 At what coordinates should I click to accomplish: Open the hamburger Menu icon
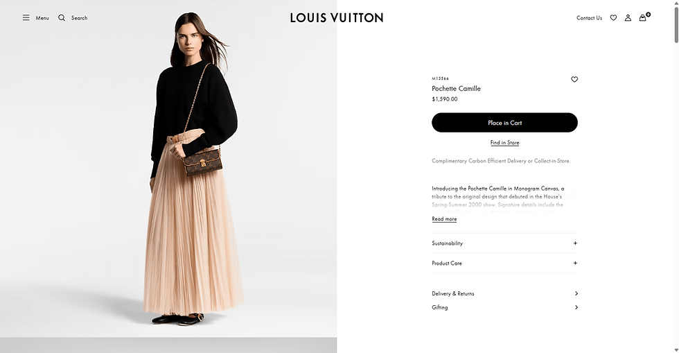26,18
